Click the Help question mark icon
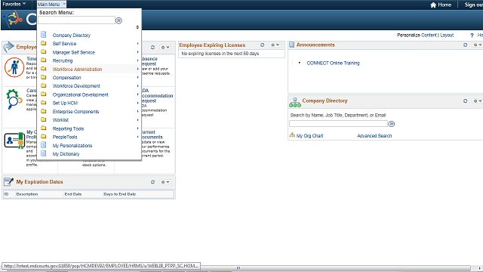483x272 pixels. coord(472,36)
